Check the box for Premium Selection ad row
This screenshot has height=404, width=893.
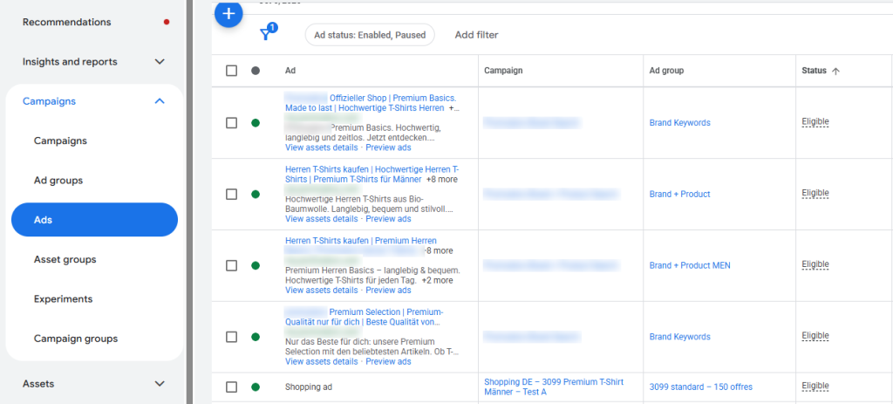[231, 337]
